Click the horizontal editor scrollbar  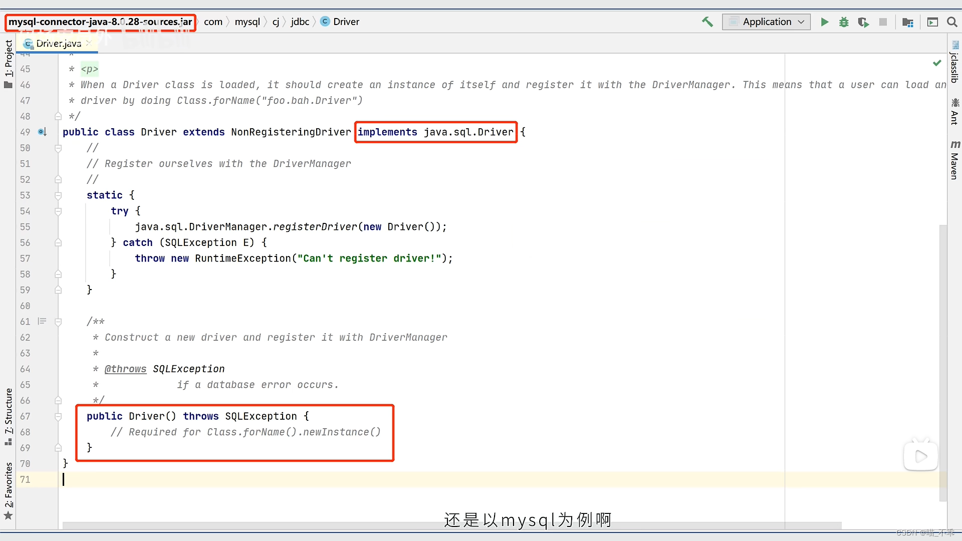click(451, 525)
